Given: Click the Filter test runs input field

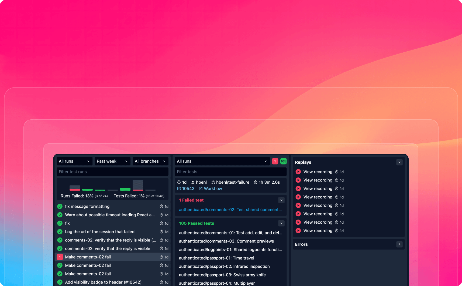Looking at the screenshot, I should [x=112, y=172].
